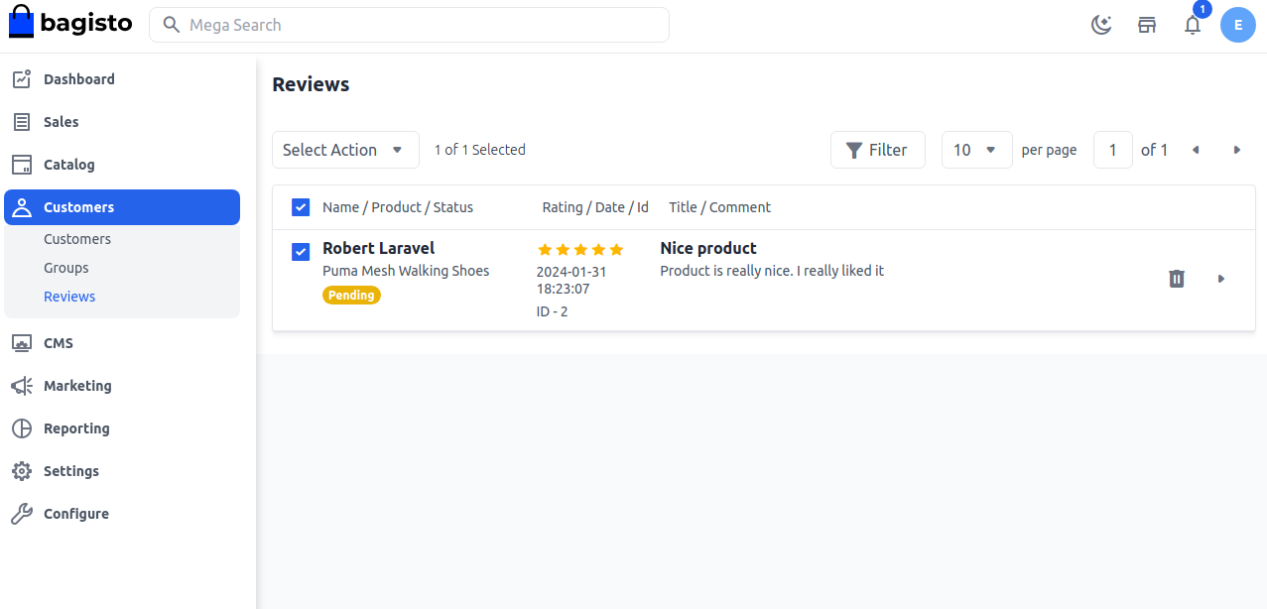
Task: Deselect Robert Laravel review checkbox
Action: pos(301,252)
